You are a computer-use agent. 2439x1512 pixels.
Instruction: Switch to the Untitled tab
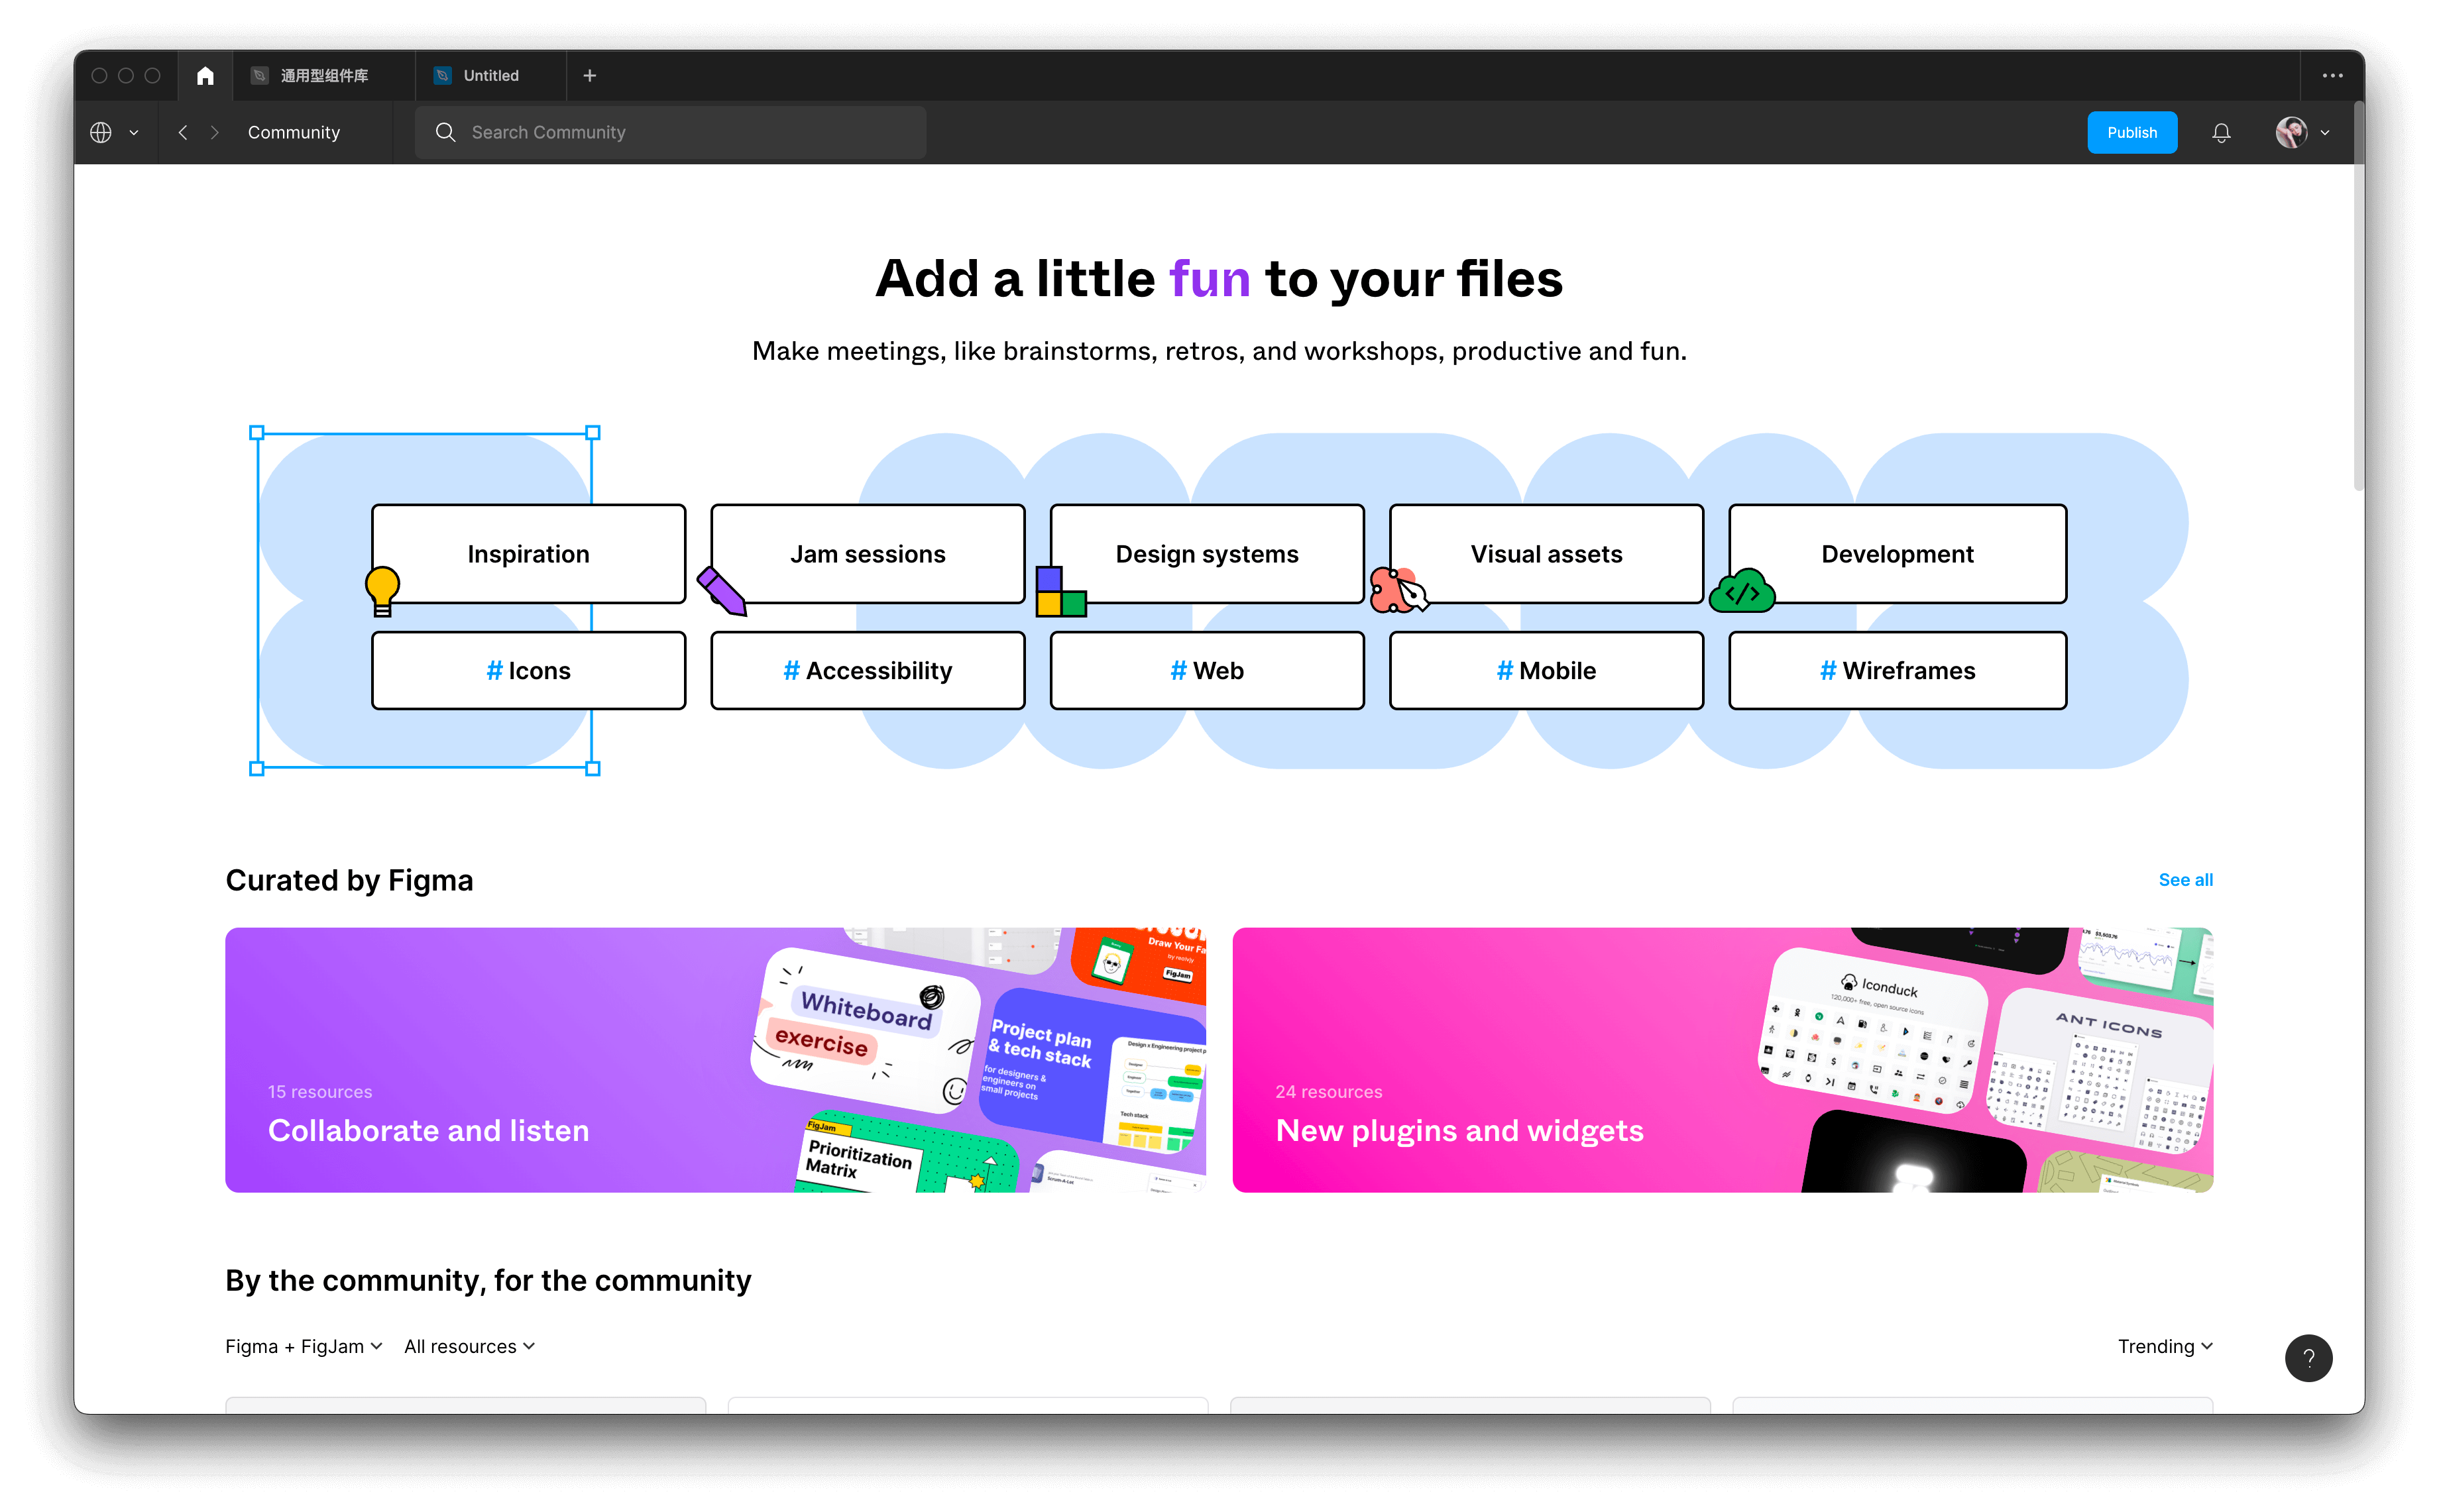click(490, 76)
